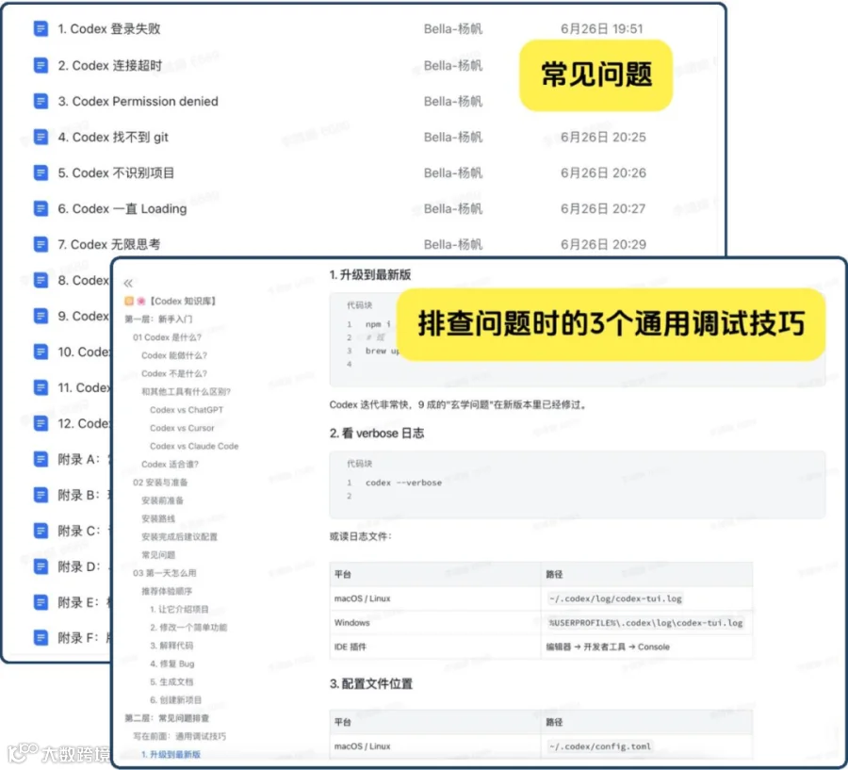
Task: Select '安装前准备' outline item
Action: [x=162, y=500]
